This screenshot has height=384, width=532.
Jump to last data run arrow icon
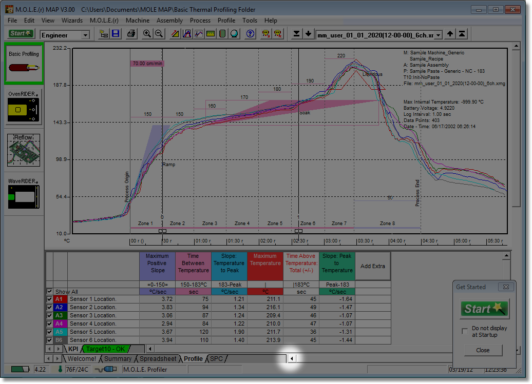click(x=296, y=34)
